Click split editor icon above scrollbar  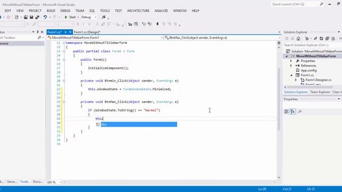click(279, 43)
